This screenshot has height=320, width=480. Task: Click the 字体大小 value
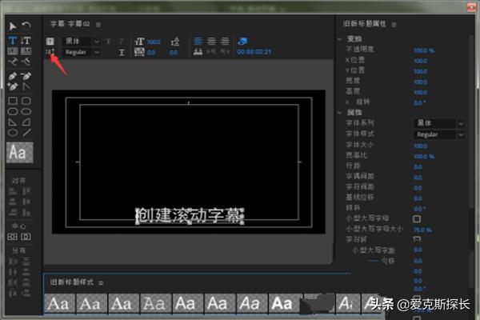421,146
